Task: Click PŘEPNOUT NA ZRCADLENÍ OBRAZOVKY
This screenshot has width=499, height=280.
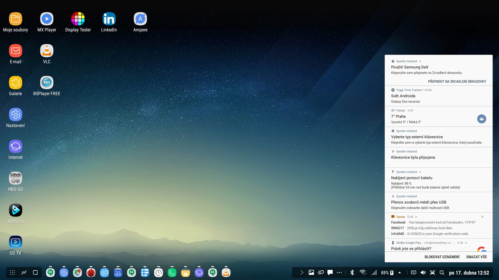Action: pos(457,81)
